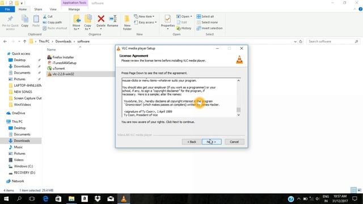Screen dimensions: 363x204
Task: Open the Manage ribbon tab
Action: click(x=74, y=9)
